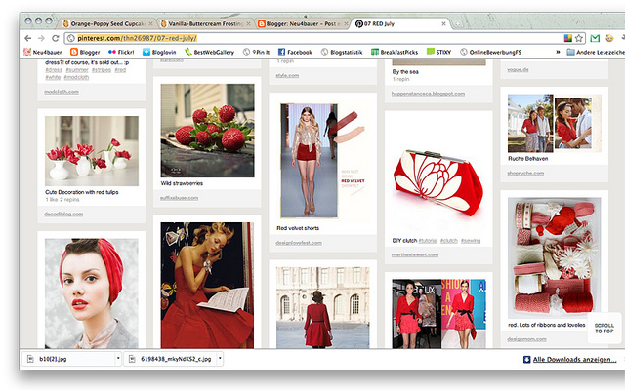Click the Facebook bookmark
The width and height of the screenshot is (625, 390).
coord(295,52)
